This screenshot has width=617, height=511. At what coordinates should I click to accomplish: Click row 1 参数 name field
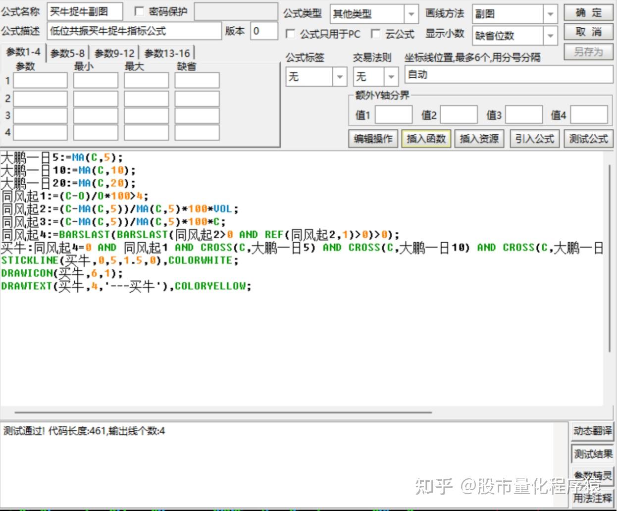point(40,80)
